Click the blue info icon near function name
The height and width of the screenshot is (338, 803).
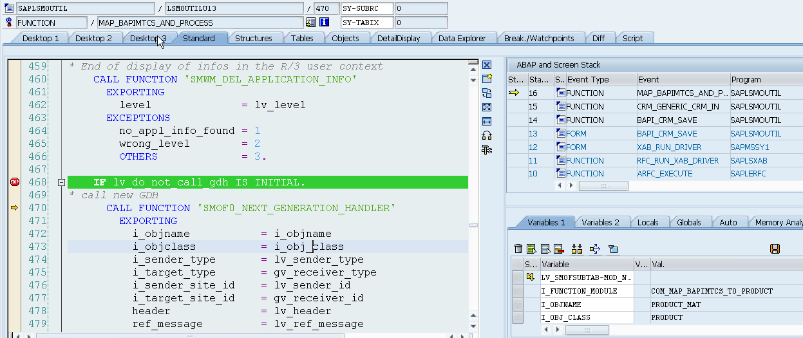pyautogui.click(x=325, y=23)
